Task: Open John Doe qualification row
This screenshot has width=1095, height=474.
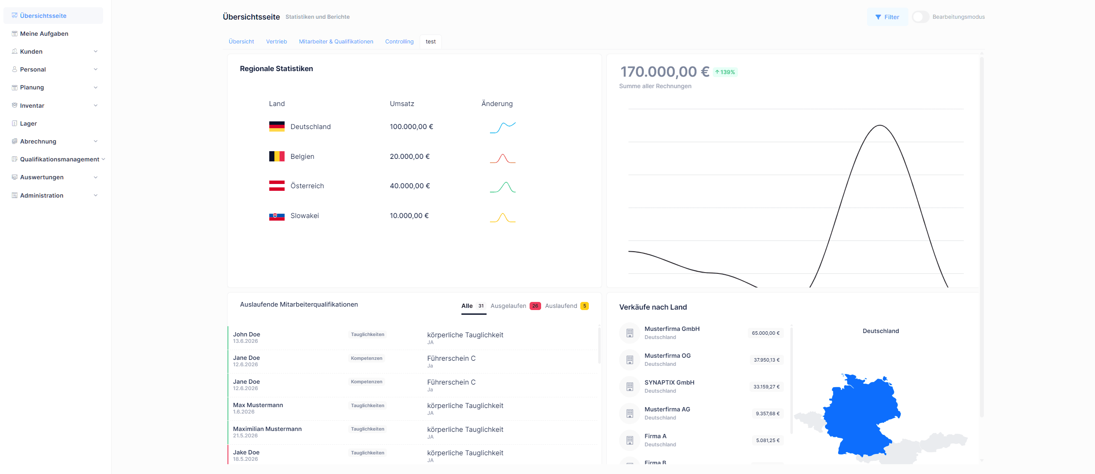Action: click(412, 338)
